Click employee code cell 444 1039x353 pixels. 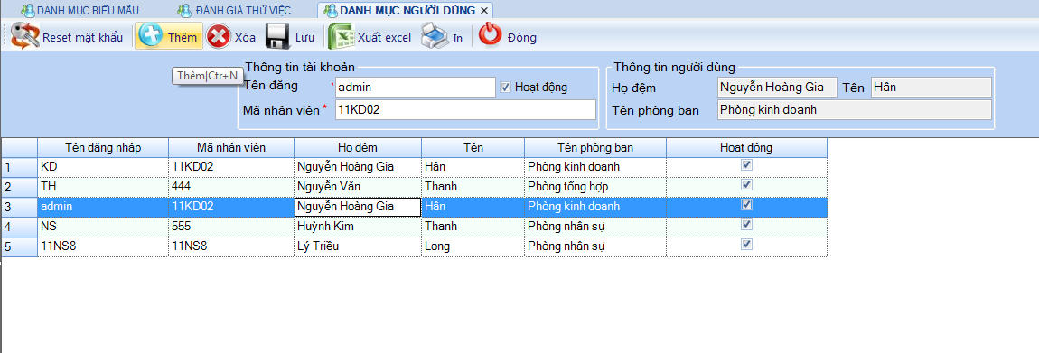coord(231,187)
